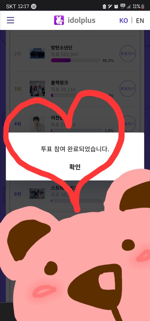150x321 pixels.
Task: Open the 6위 group thumbnail
Action: tap(37, 194)
